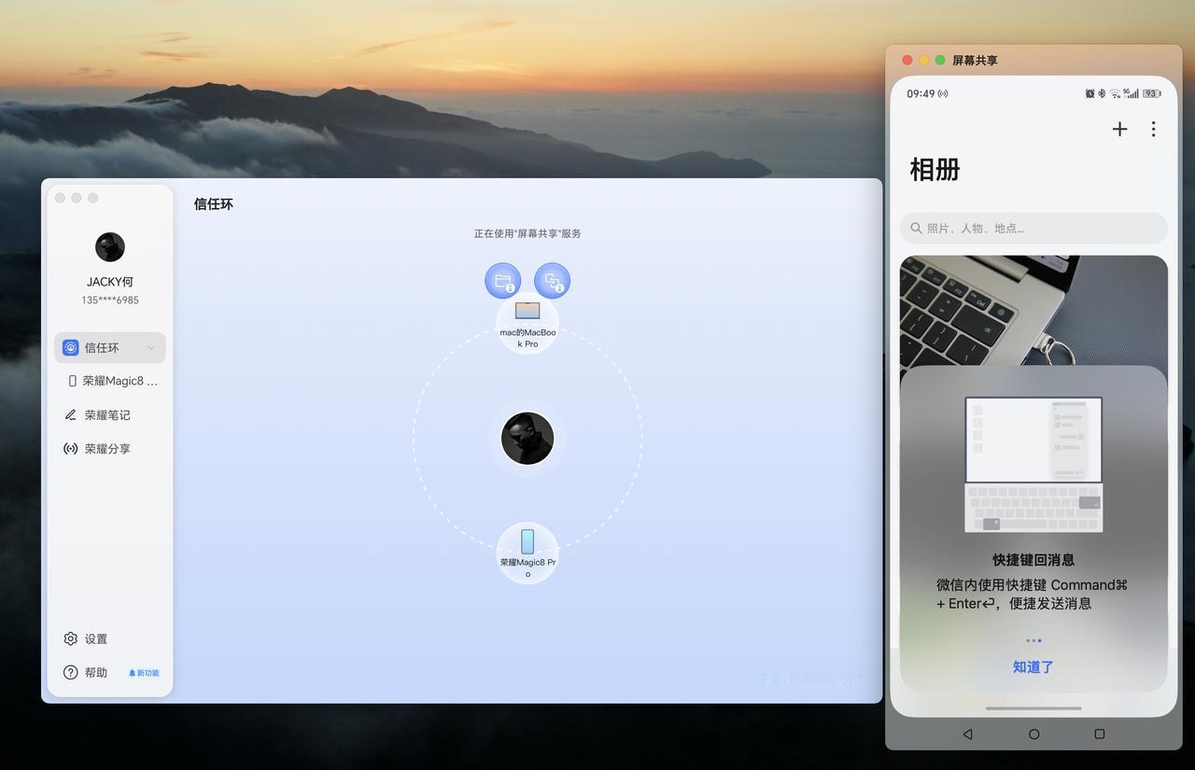This screenshot has width=1195, height=770.
Task: Click the screen sharing icon above MacBook
Action: [x=552, y=280]
